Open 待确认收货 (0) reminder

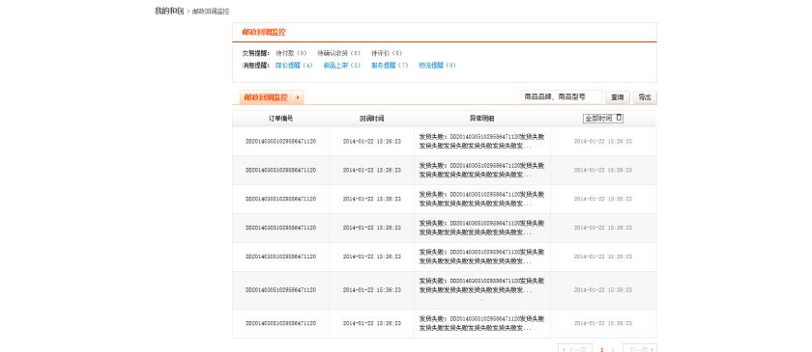click(338, 53)
